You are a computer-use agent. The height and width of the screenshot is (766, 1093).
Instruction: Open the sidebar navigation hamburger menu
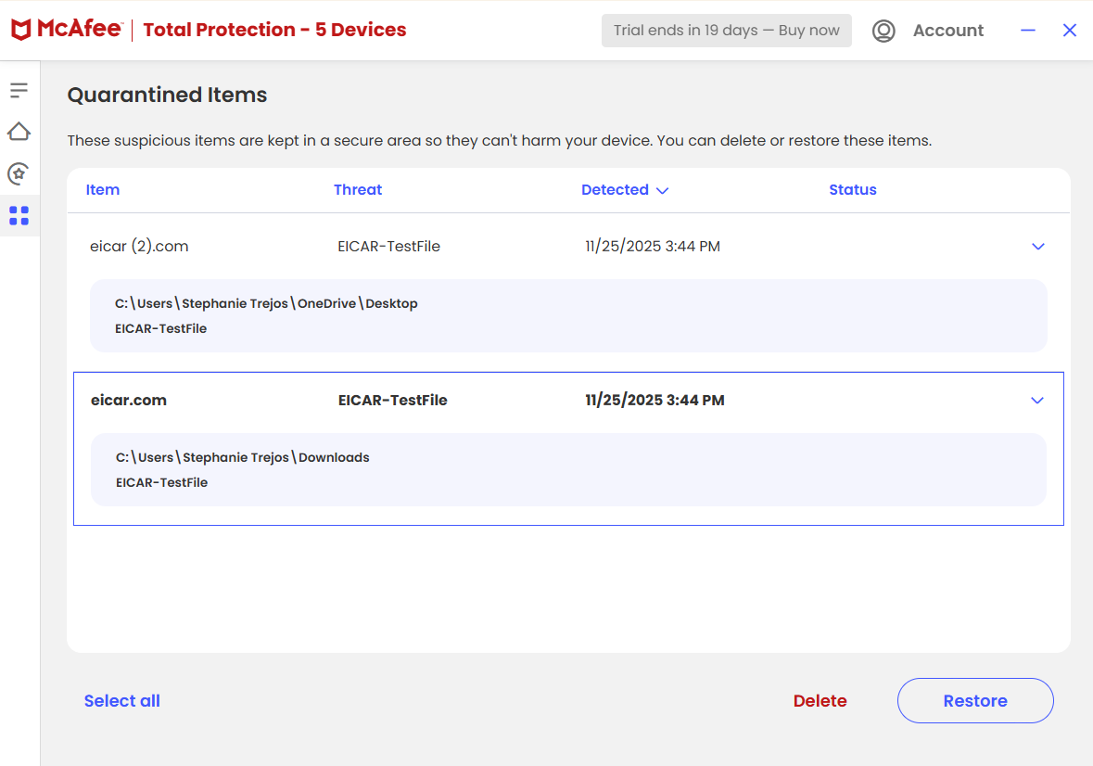pyautogui.click(x=19, y=90)
